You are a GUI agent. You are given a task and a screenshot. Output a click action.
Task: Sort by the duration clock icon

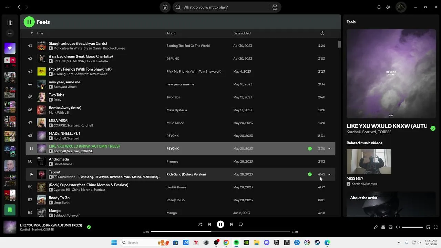[x=322, y=33]
